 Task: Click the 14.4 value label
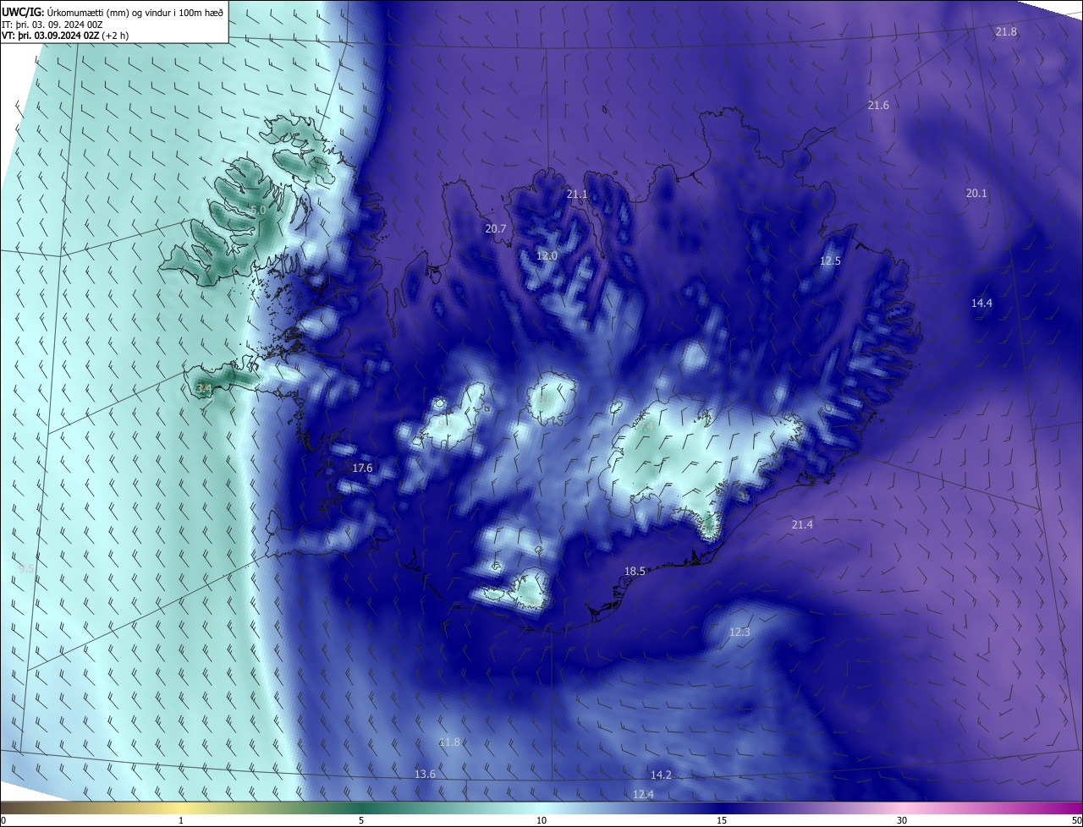[981, 303]
